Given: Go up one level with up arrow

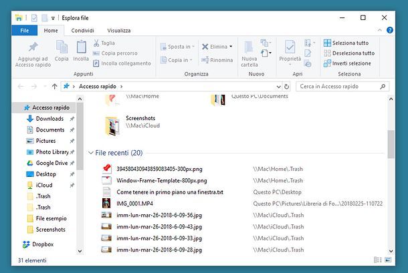Looking at the screenshot, I should tap(54, 87).
